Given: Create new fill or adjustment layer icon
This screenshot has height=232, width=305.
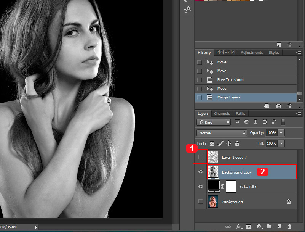Looking at the screenshot, I should tap(259, 227).
